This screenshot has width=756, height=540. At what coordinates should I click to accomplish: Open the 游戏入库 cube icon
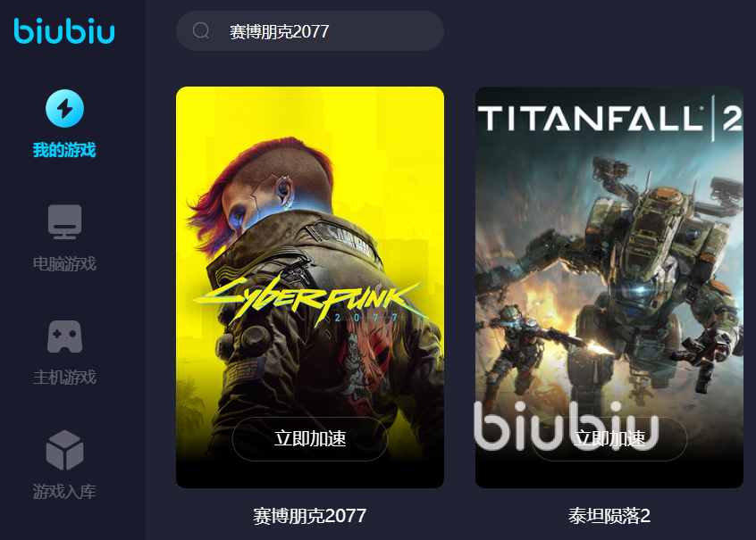tap(64, 450)
